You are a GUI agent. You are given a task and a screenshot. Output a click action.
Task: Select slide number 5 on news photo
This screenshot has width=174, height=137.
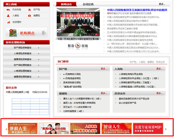pos(96,34)
